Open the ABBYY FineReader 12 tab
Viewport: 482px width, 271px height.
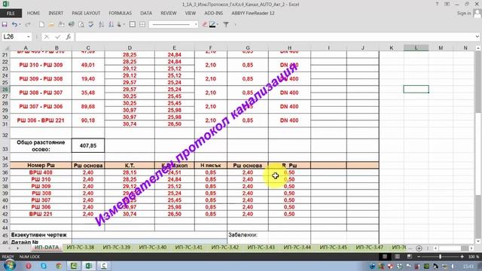coord(253,14)
